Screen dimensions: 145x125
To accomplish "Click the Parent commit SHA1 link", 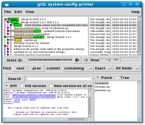I will coord(34,95).
